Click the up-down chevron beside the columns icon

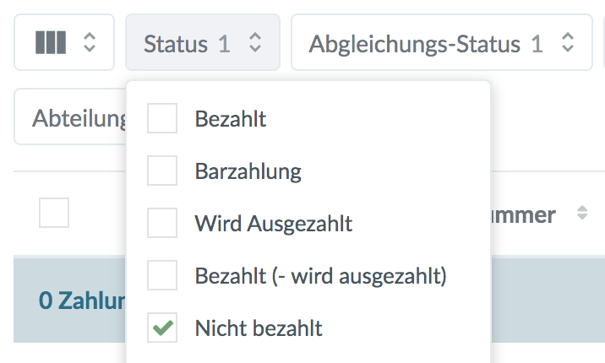(x=90, y=42)
